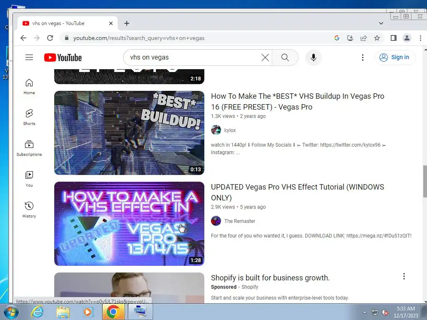This screenshot has height=320, width=427.
Task: Click the network tray icon
Action: click(x=375, y=312)
